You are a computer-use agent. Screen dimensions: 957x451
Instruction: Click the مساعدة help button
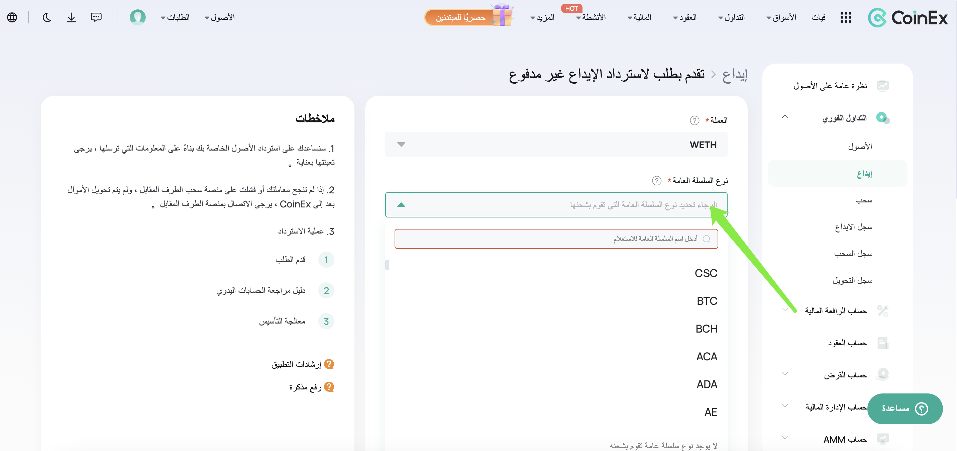(905, 409)
